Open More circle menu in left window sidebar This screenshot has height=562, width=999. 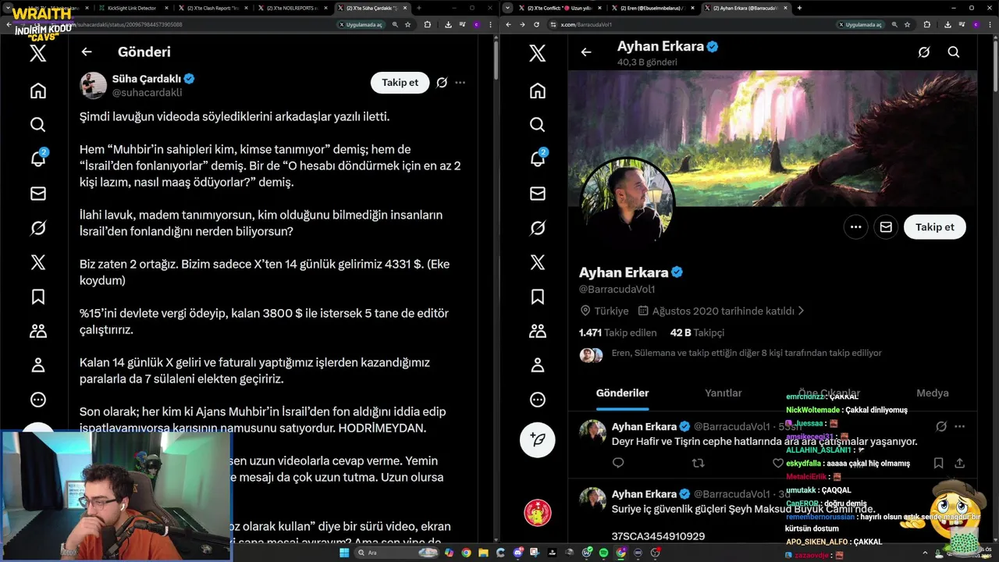coord(37,400)
